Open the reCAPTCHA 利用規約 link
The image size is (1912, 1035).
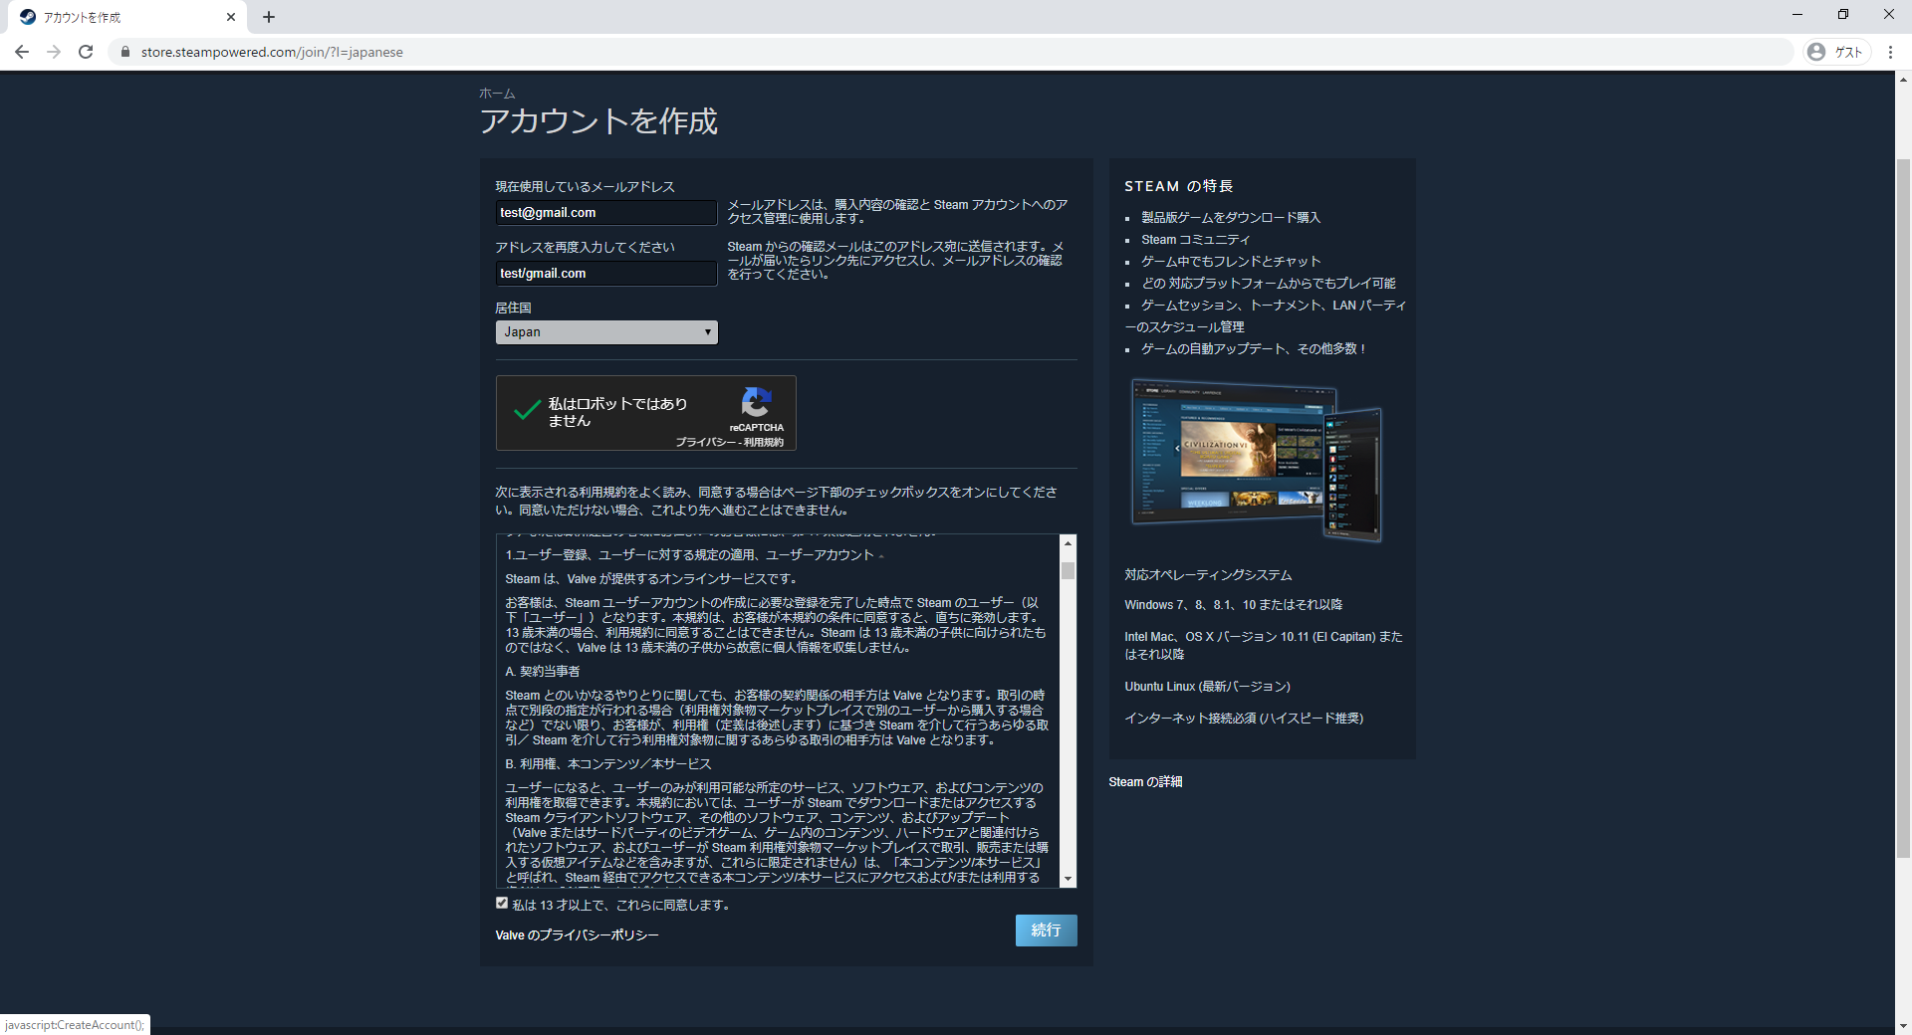click(x=764, y=442)
